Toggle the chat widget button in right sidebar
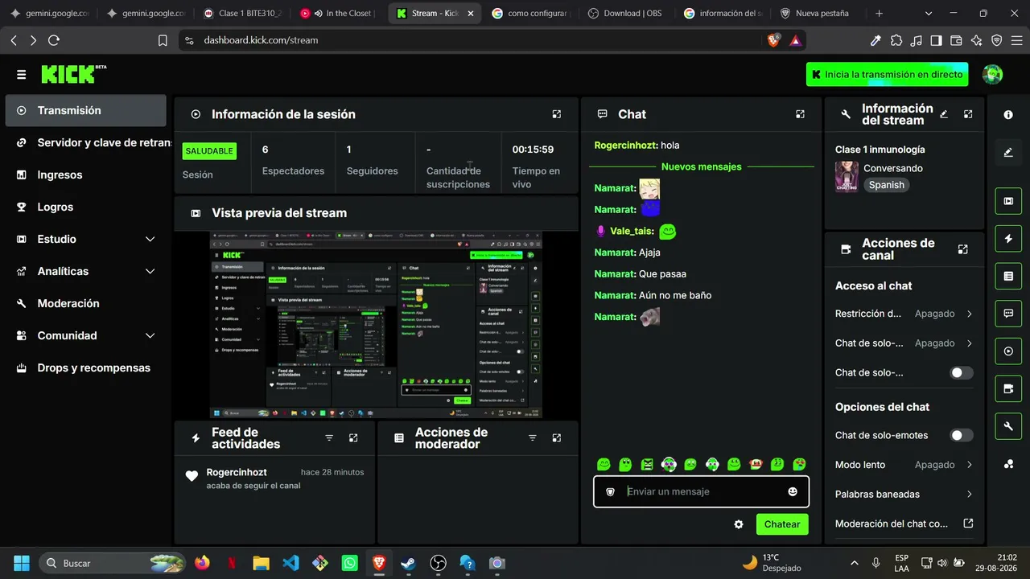This screenshot has width=1030, height=579. point(1008,314)
